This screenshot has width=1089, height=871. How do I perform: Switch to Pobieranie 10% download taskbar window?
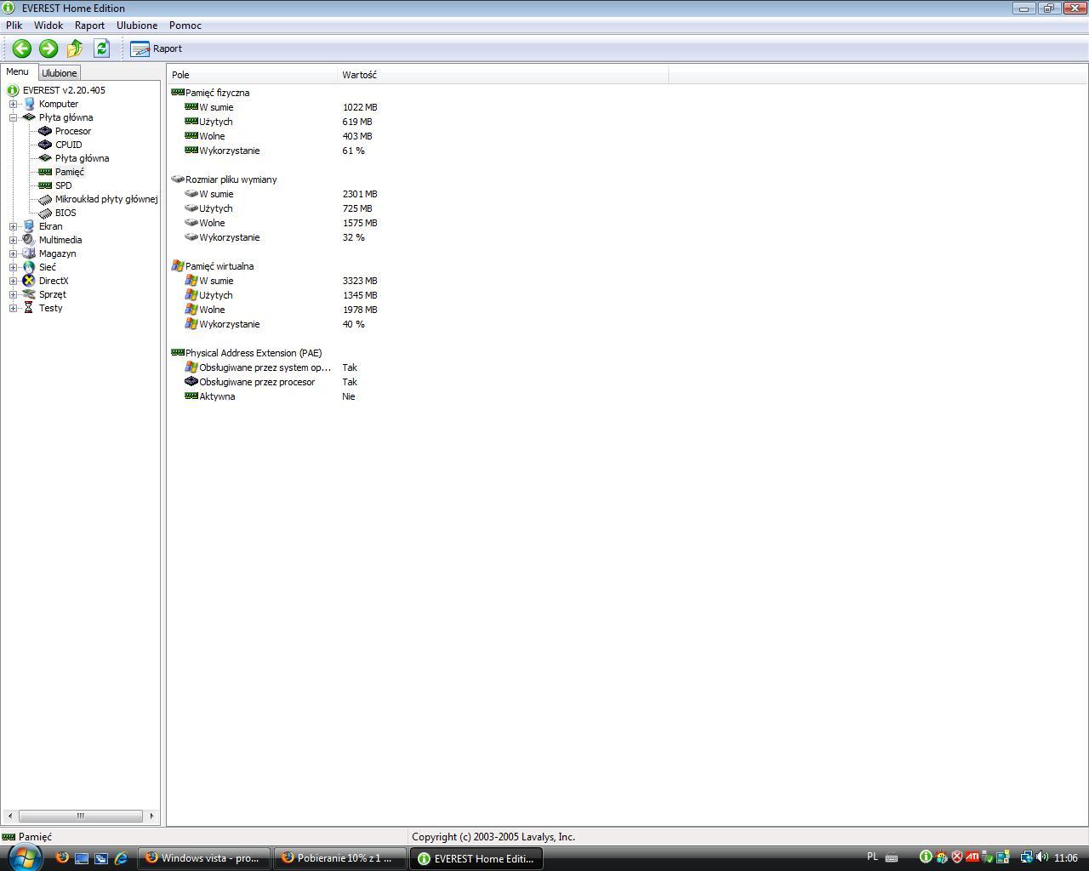coord(340,858)
